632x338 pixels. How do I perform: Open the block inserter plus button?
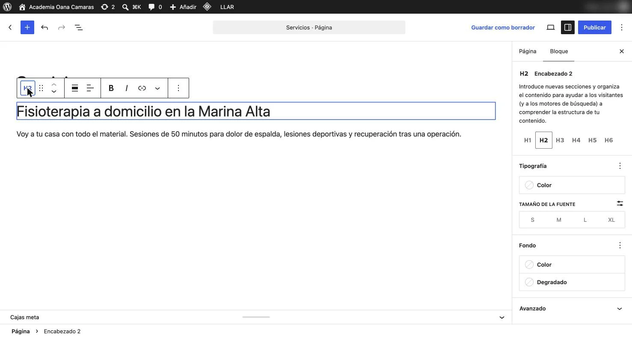pyautogui.click(x=27, y=27)
